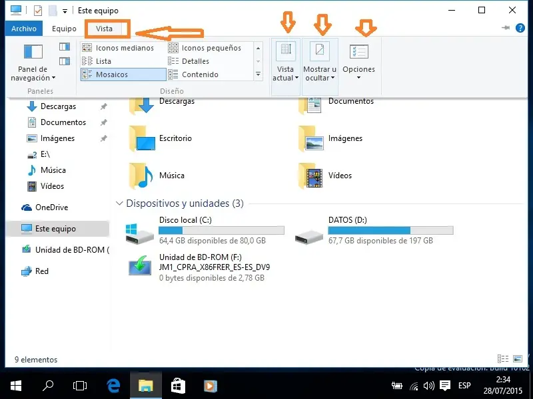The height and width of the screenshot is (399, 533).
Task: Select Red in navigation pane
Action: pyautogui.click(x=35, y=271)
